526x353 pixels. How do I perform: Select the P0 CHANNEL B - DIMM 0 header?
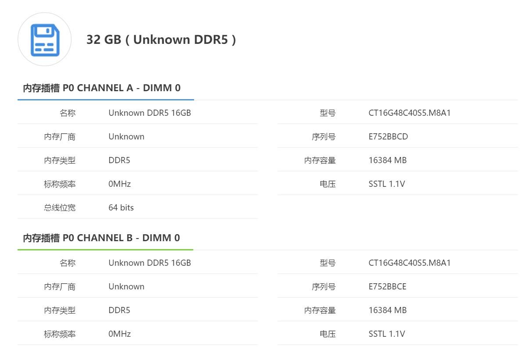pyautogui.click(x=101, y=238)
